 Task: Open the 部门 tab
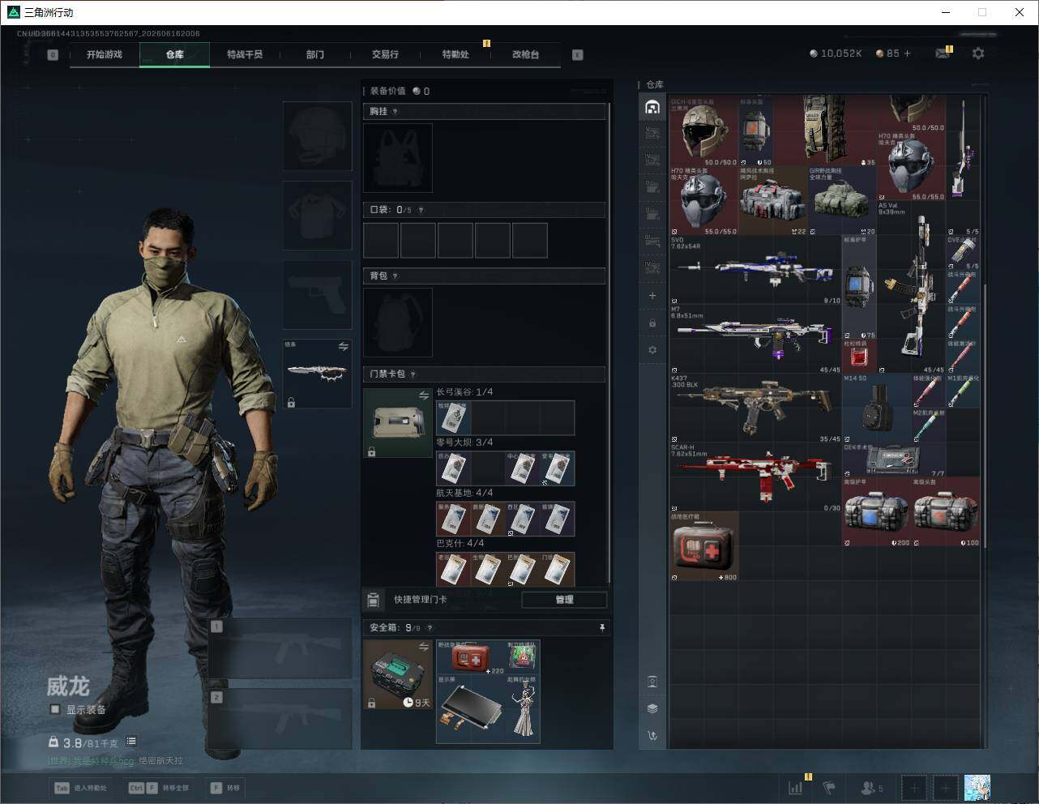click(315, 54)
